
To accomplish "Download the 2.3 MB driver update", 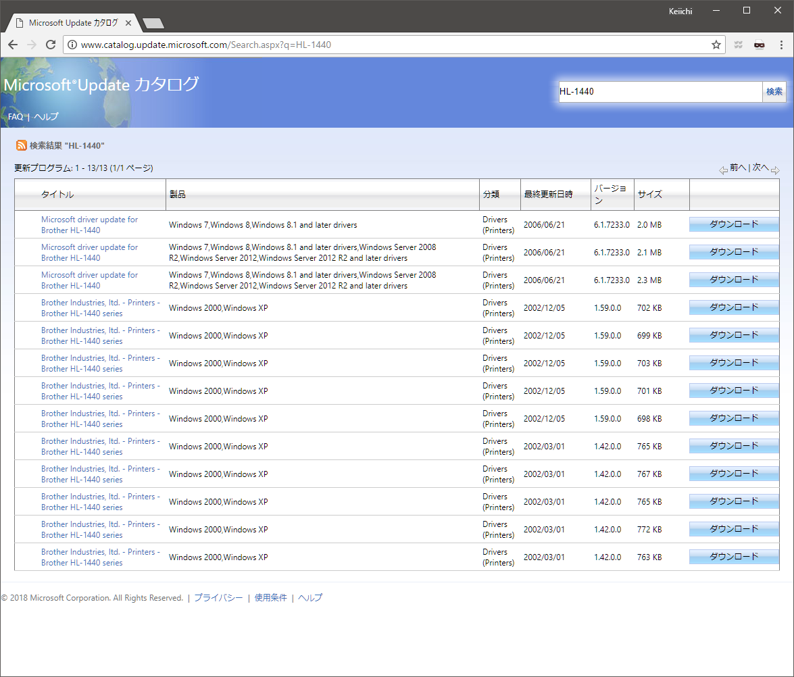I will 734,280.
